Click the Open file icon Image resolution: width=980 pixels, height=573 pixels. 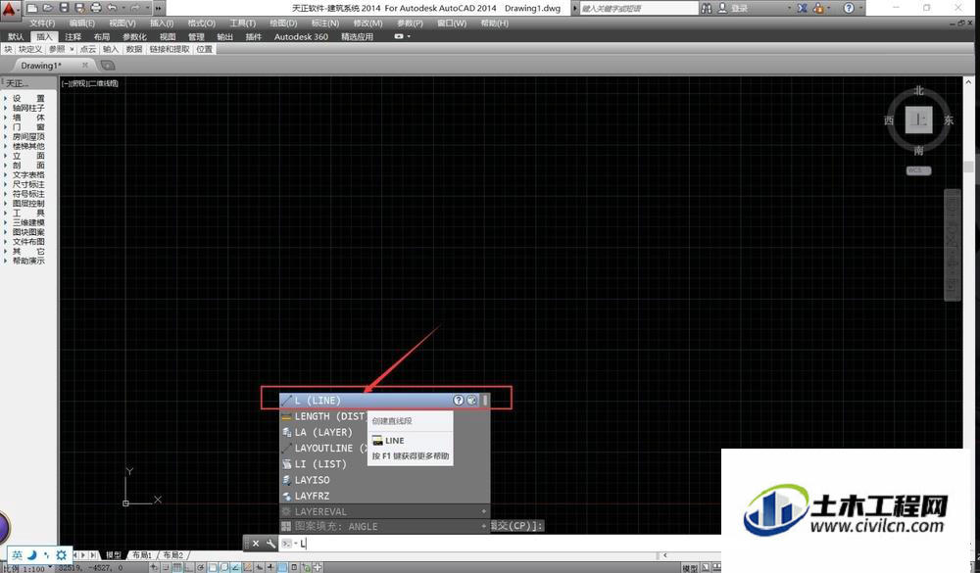click(48, 8)
